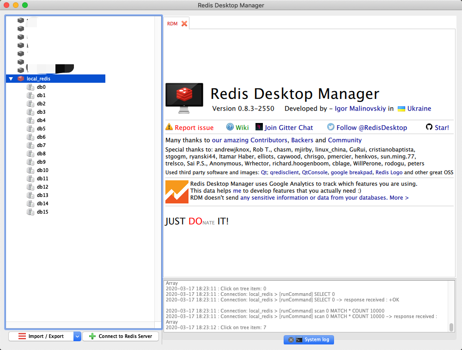Screen dimensions: 462x350
Task: Select the db15 text label
Action: (43, 212)
